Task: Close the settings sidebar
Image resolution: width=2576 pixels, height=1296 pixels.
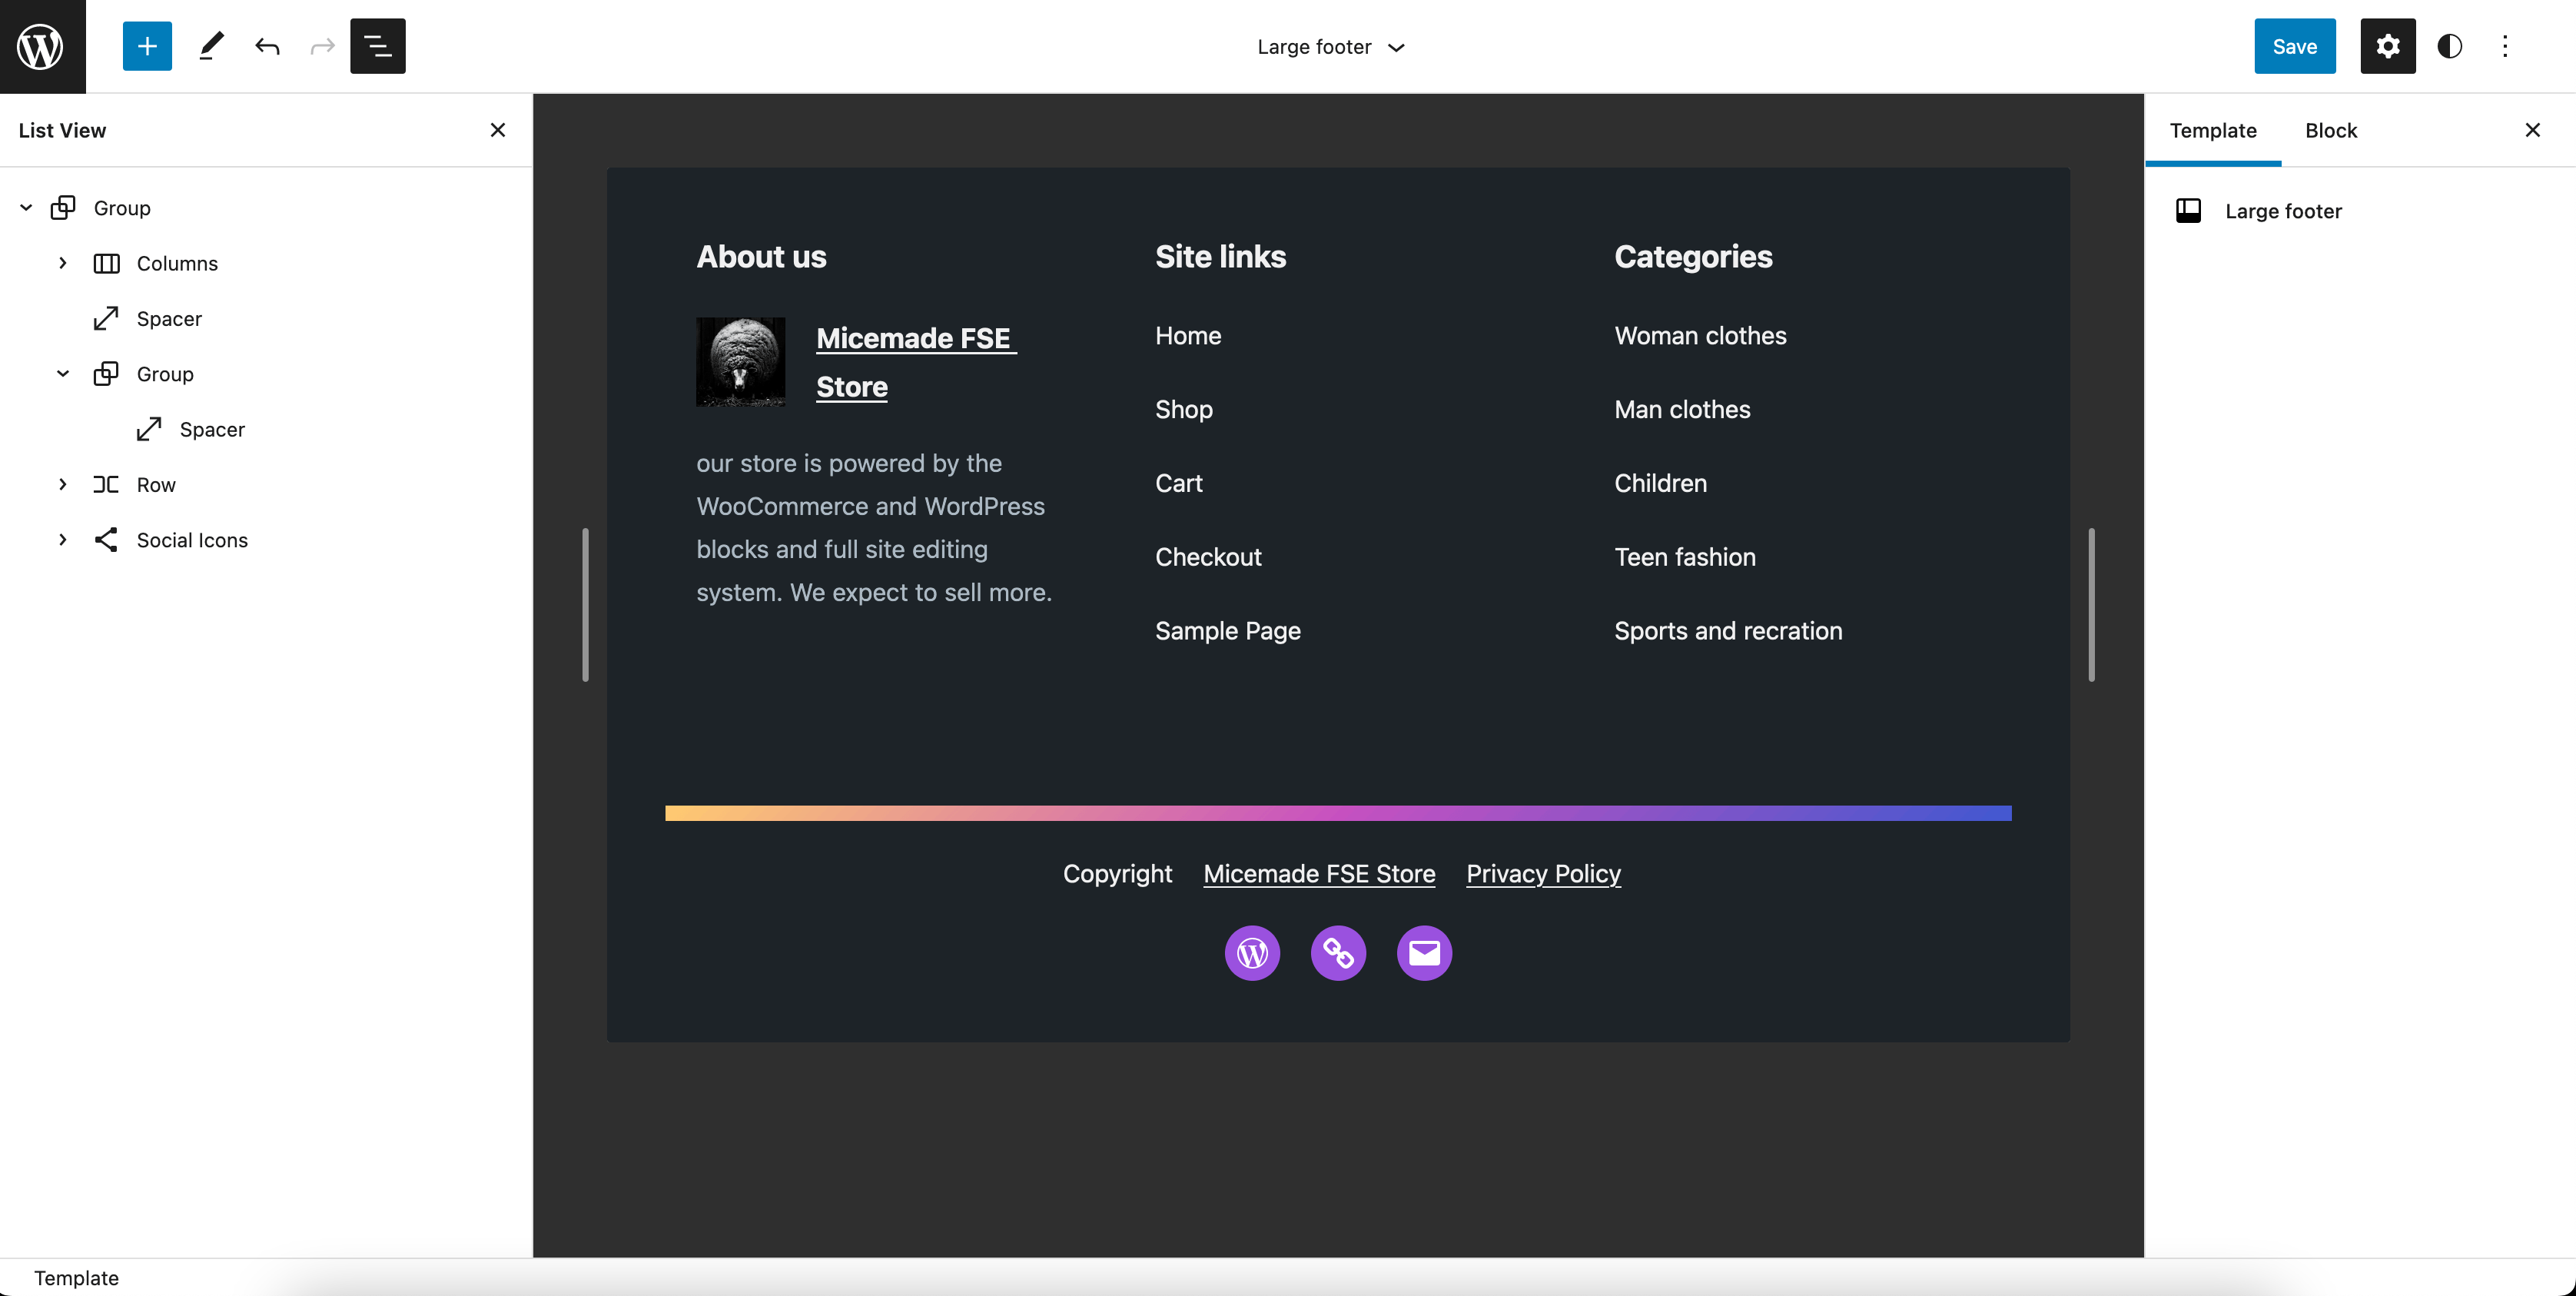Action: point(2533,130)
